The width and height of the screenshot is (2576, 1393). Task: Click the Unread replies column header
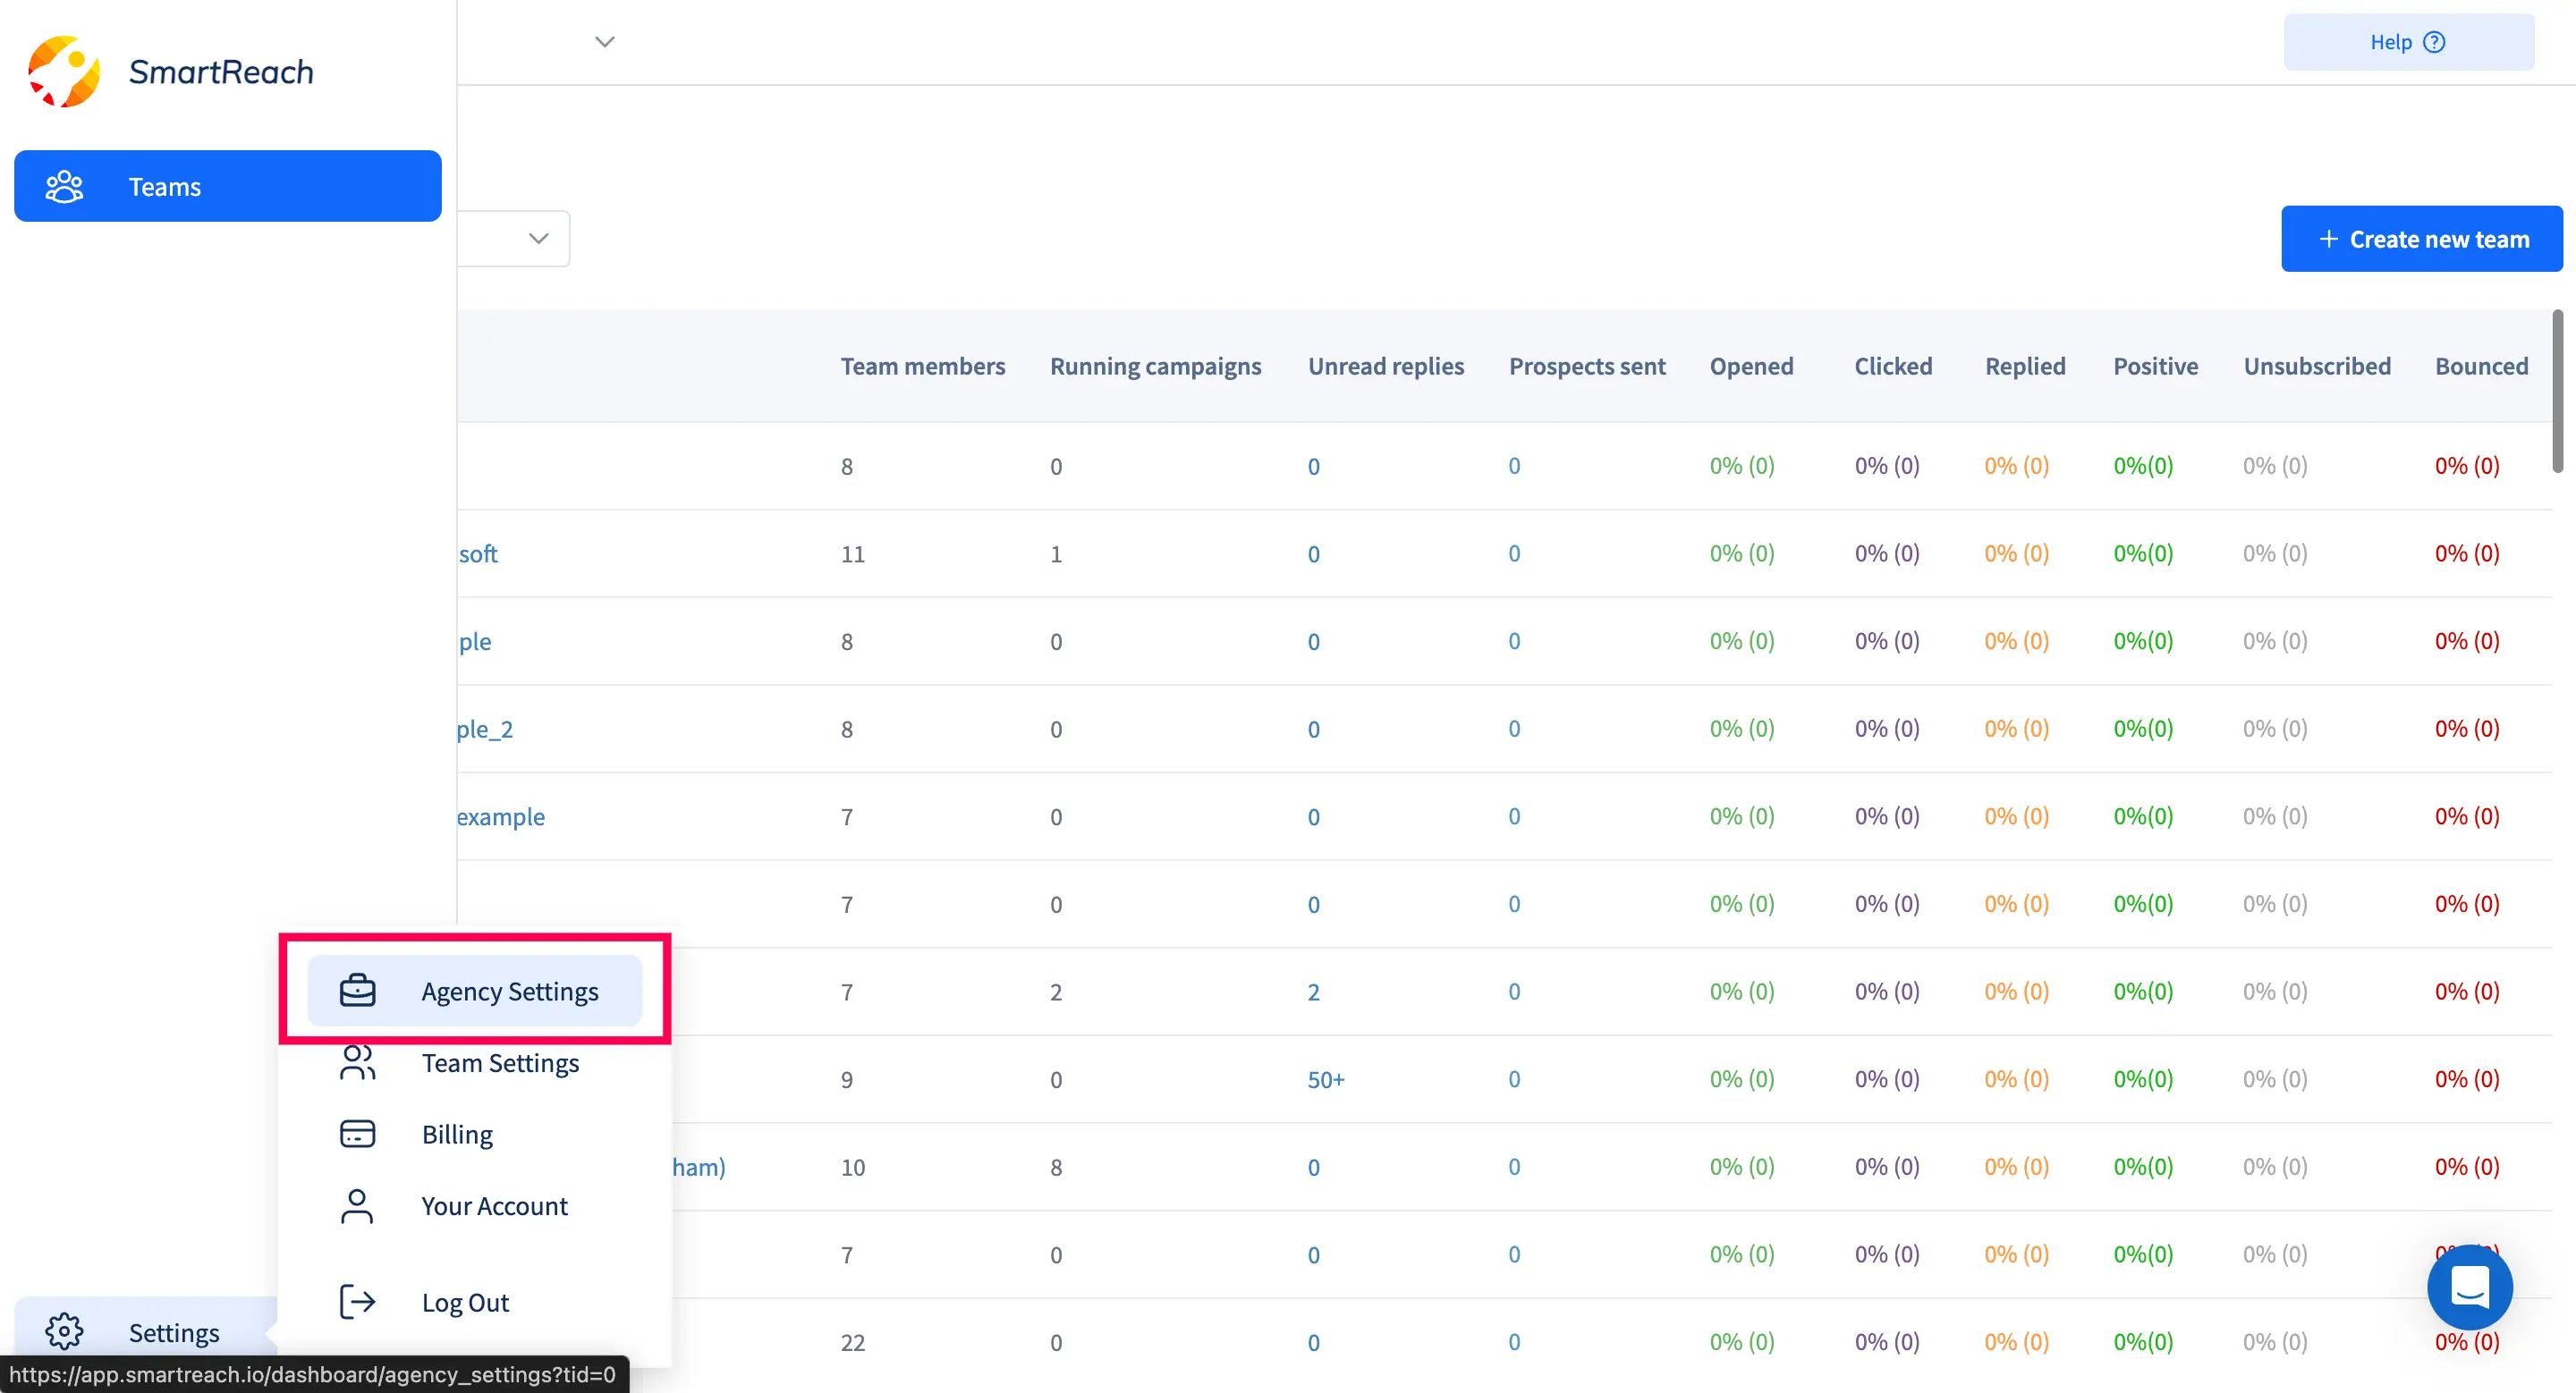click(1386, 366)
